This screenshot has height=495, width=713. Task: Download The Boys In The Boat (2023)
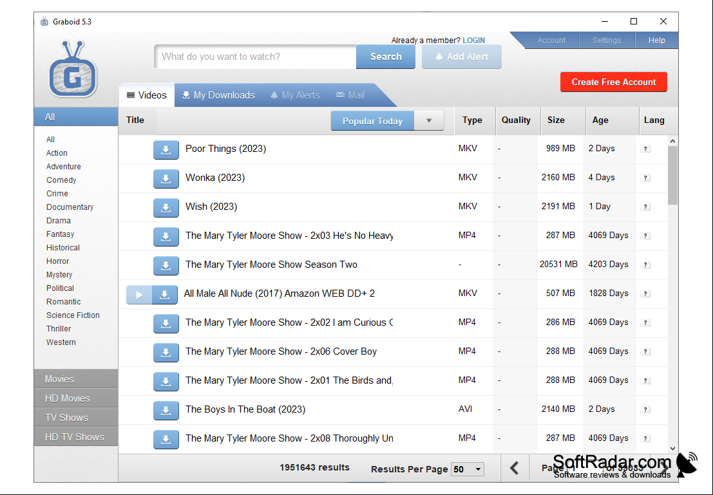pyautogui.click(x=166, y=411)
